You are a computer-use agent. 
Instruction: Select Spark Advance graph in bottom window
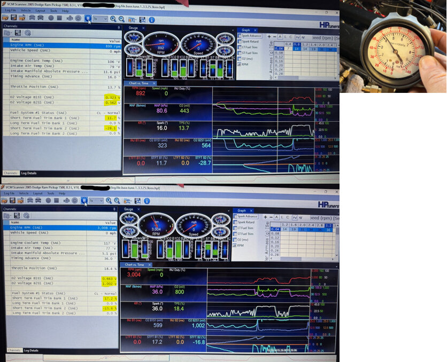[x=246, y=216]
